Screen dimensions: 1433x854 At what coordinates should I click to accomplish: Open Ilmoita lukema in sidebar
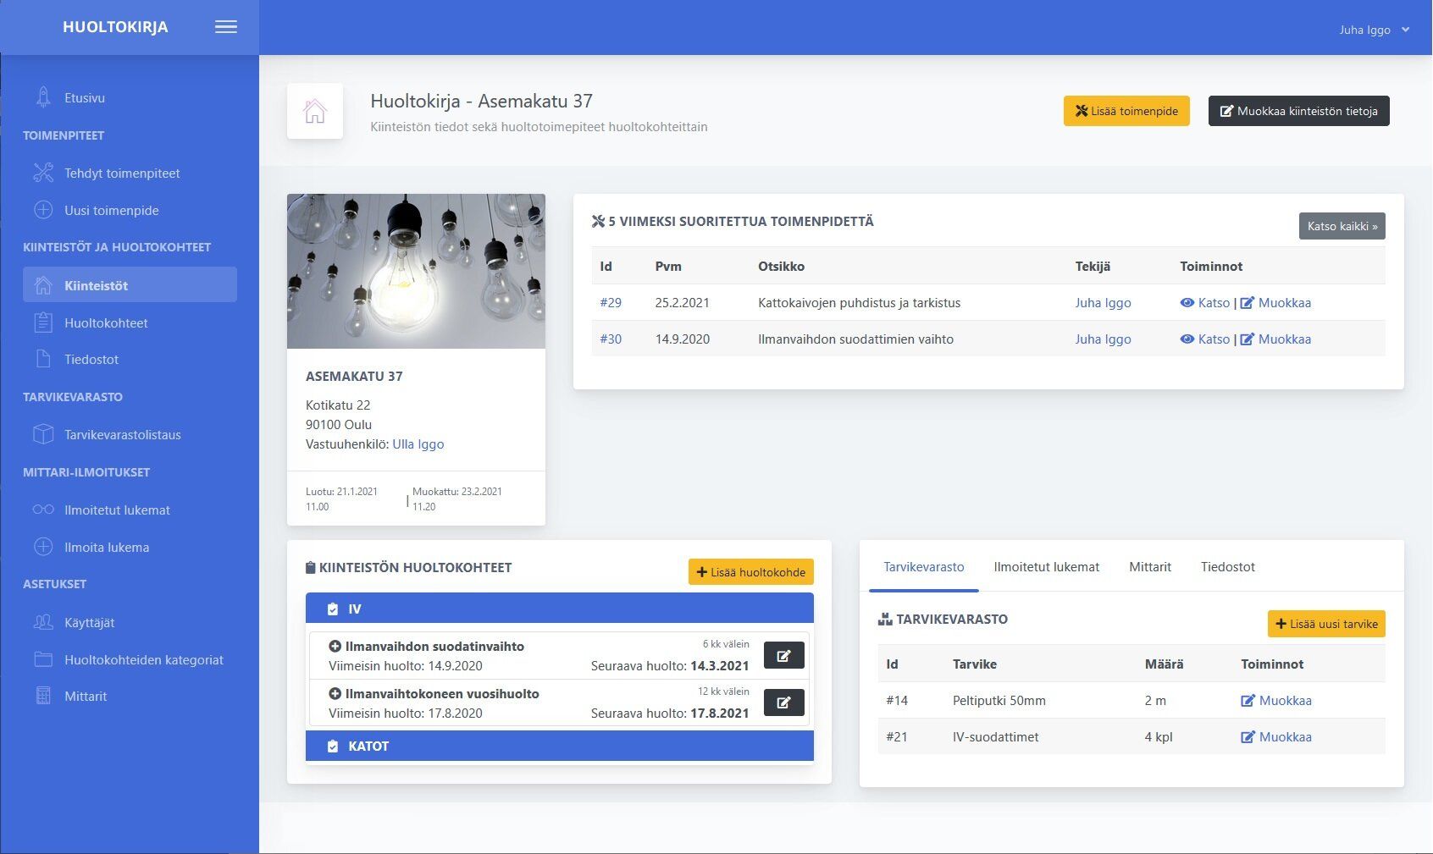[x=107, y=548]
